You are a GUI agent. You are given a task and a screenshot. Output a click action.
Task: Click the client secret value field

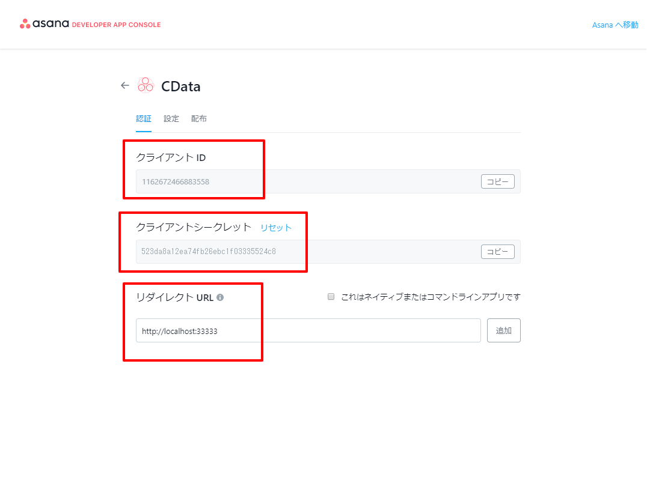(307, 252)
